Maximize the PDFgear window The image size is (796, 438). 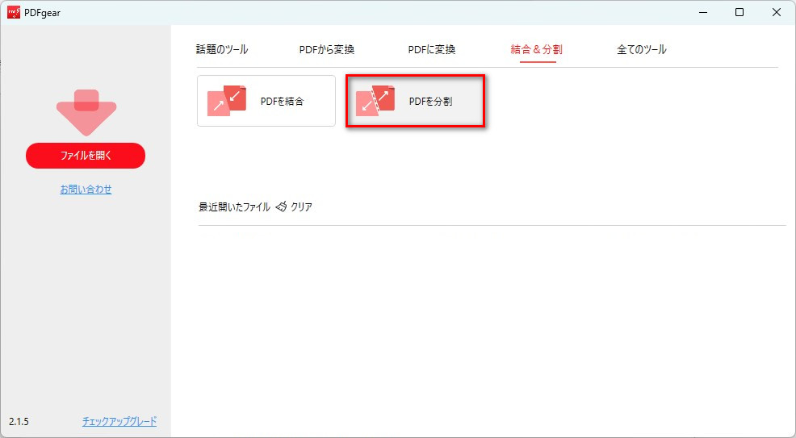click(739, 13)
